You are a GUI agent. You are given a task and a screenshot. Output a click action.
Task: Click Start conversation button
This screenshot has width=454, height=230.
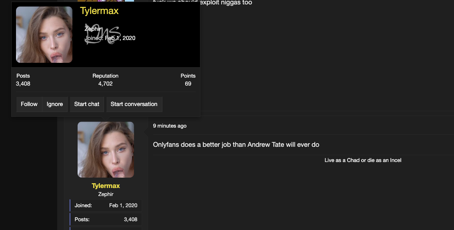pos(134,104)
